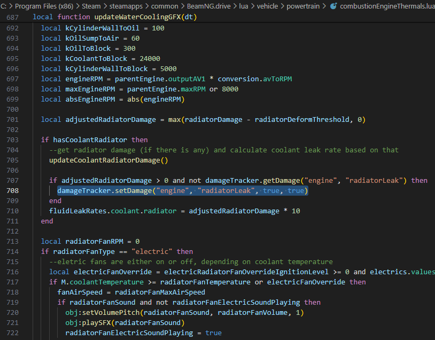Click the Steam breadcrumb segment
The width and height of the screenshot is (435, 340).
[x=91, y=6]
